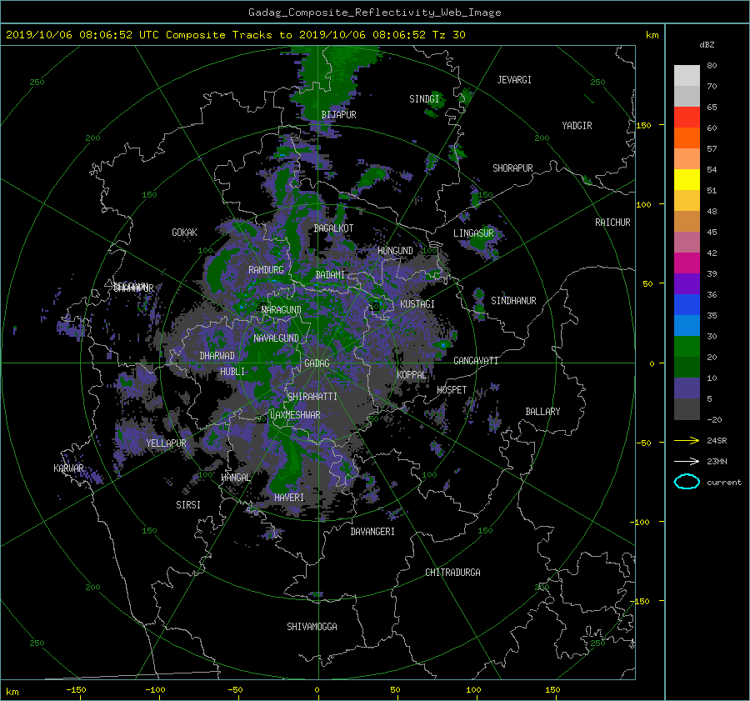Click the SHIRAHATTI city label
The width and height of the screenshot is (750, 701).
312,397
